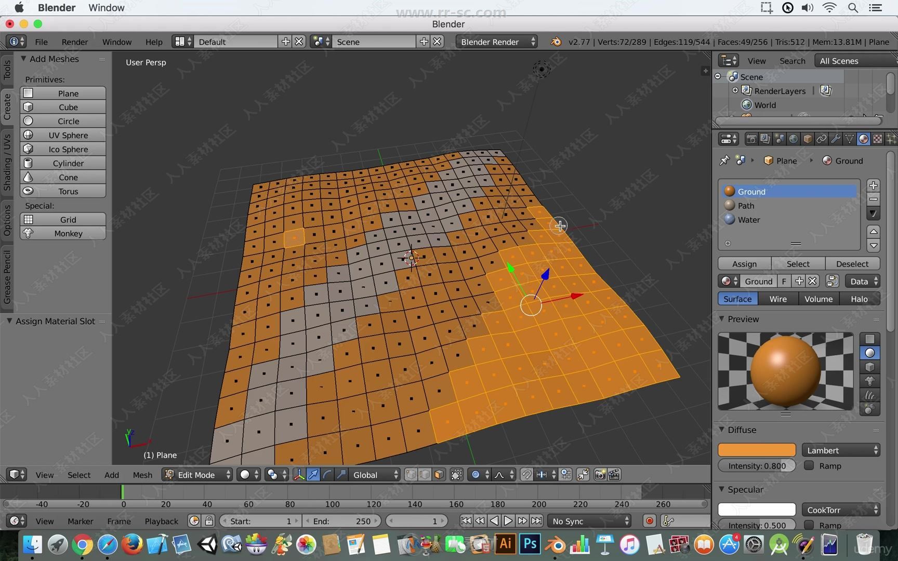Image resolution: width=898 pixels, height=561 pixels.
Task: Open the Lambert diffuse shader dropdown
Action: point(841,450)
